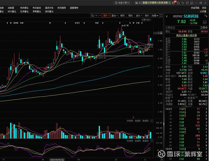
Task: Click the 委比 50.83% value
Action: tap(182, 31)
